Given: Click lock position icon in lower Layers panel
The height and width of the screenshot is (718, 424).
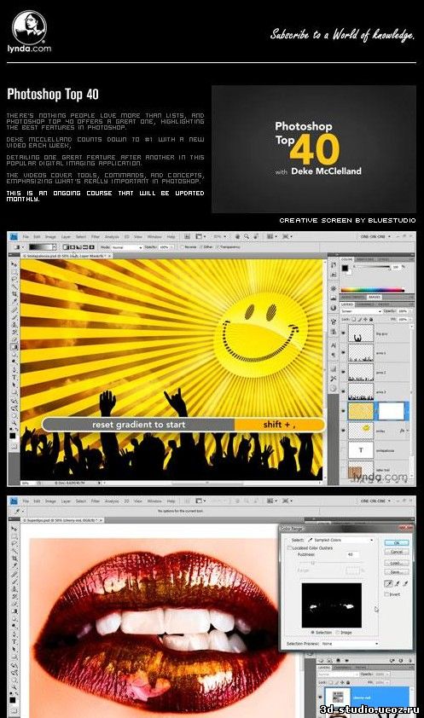Looking at the screenshot, I should (x=342, y=683).
